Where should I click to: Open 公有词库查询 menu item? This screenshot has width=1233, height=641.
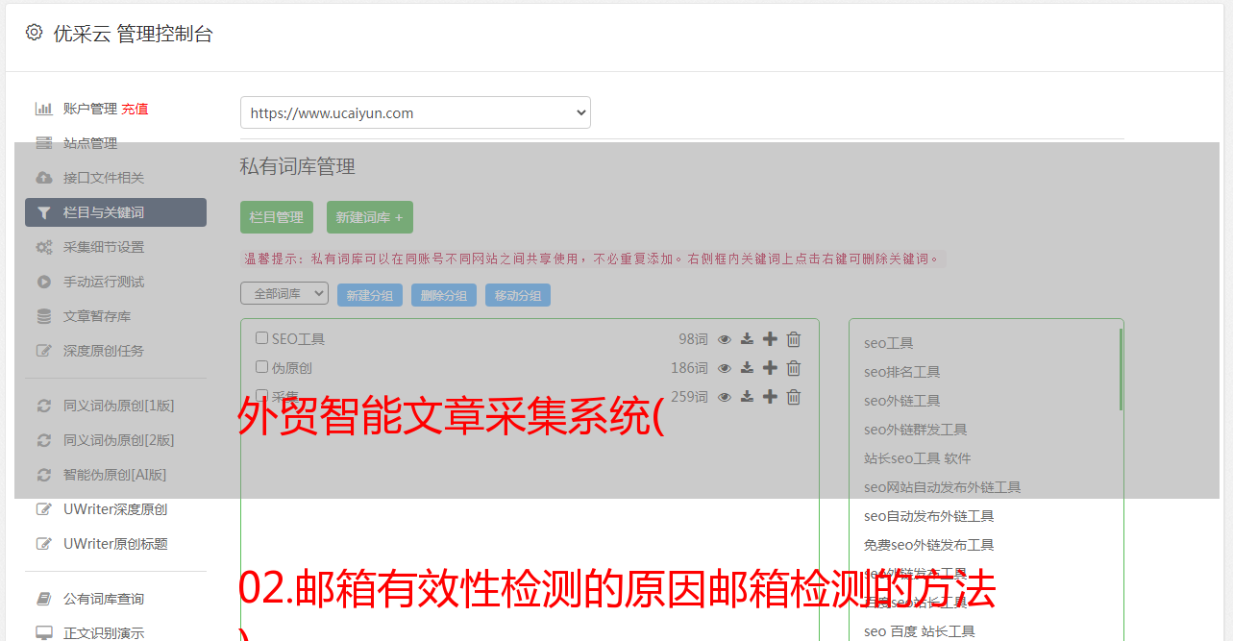104,599
